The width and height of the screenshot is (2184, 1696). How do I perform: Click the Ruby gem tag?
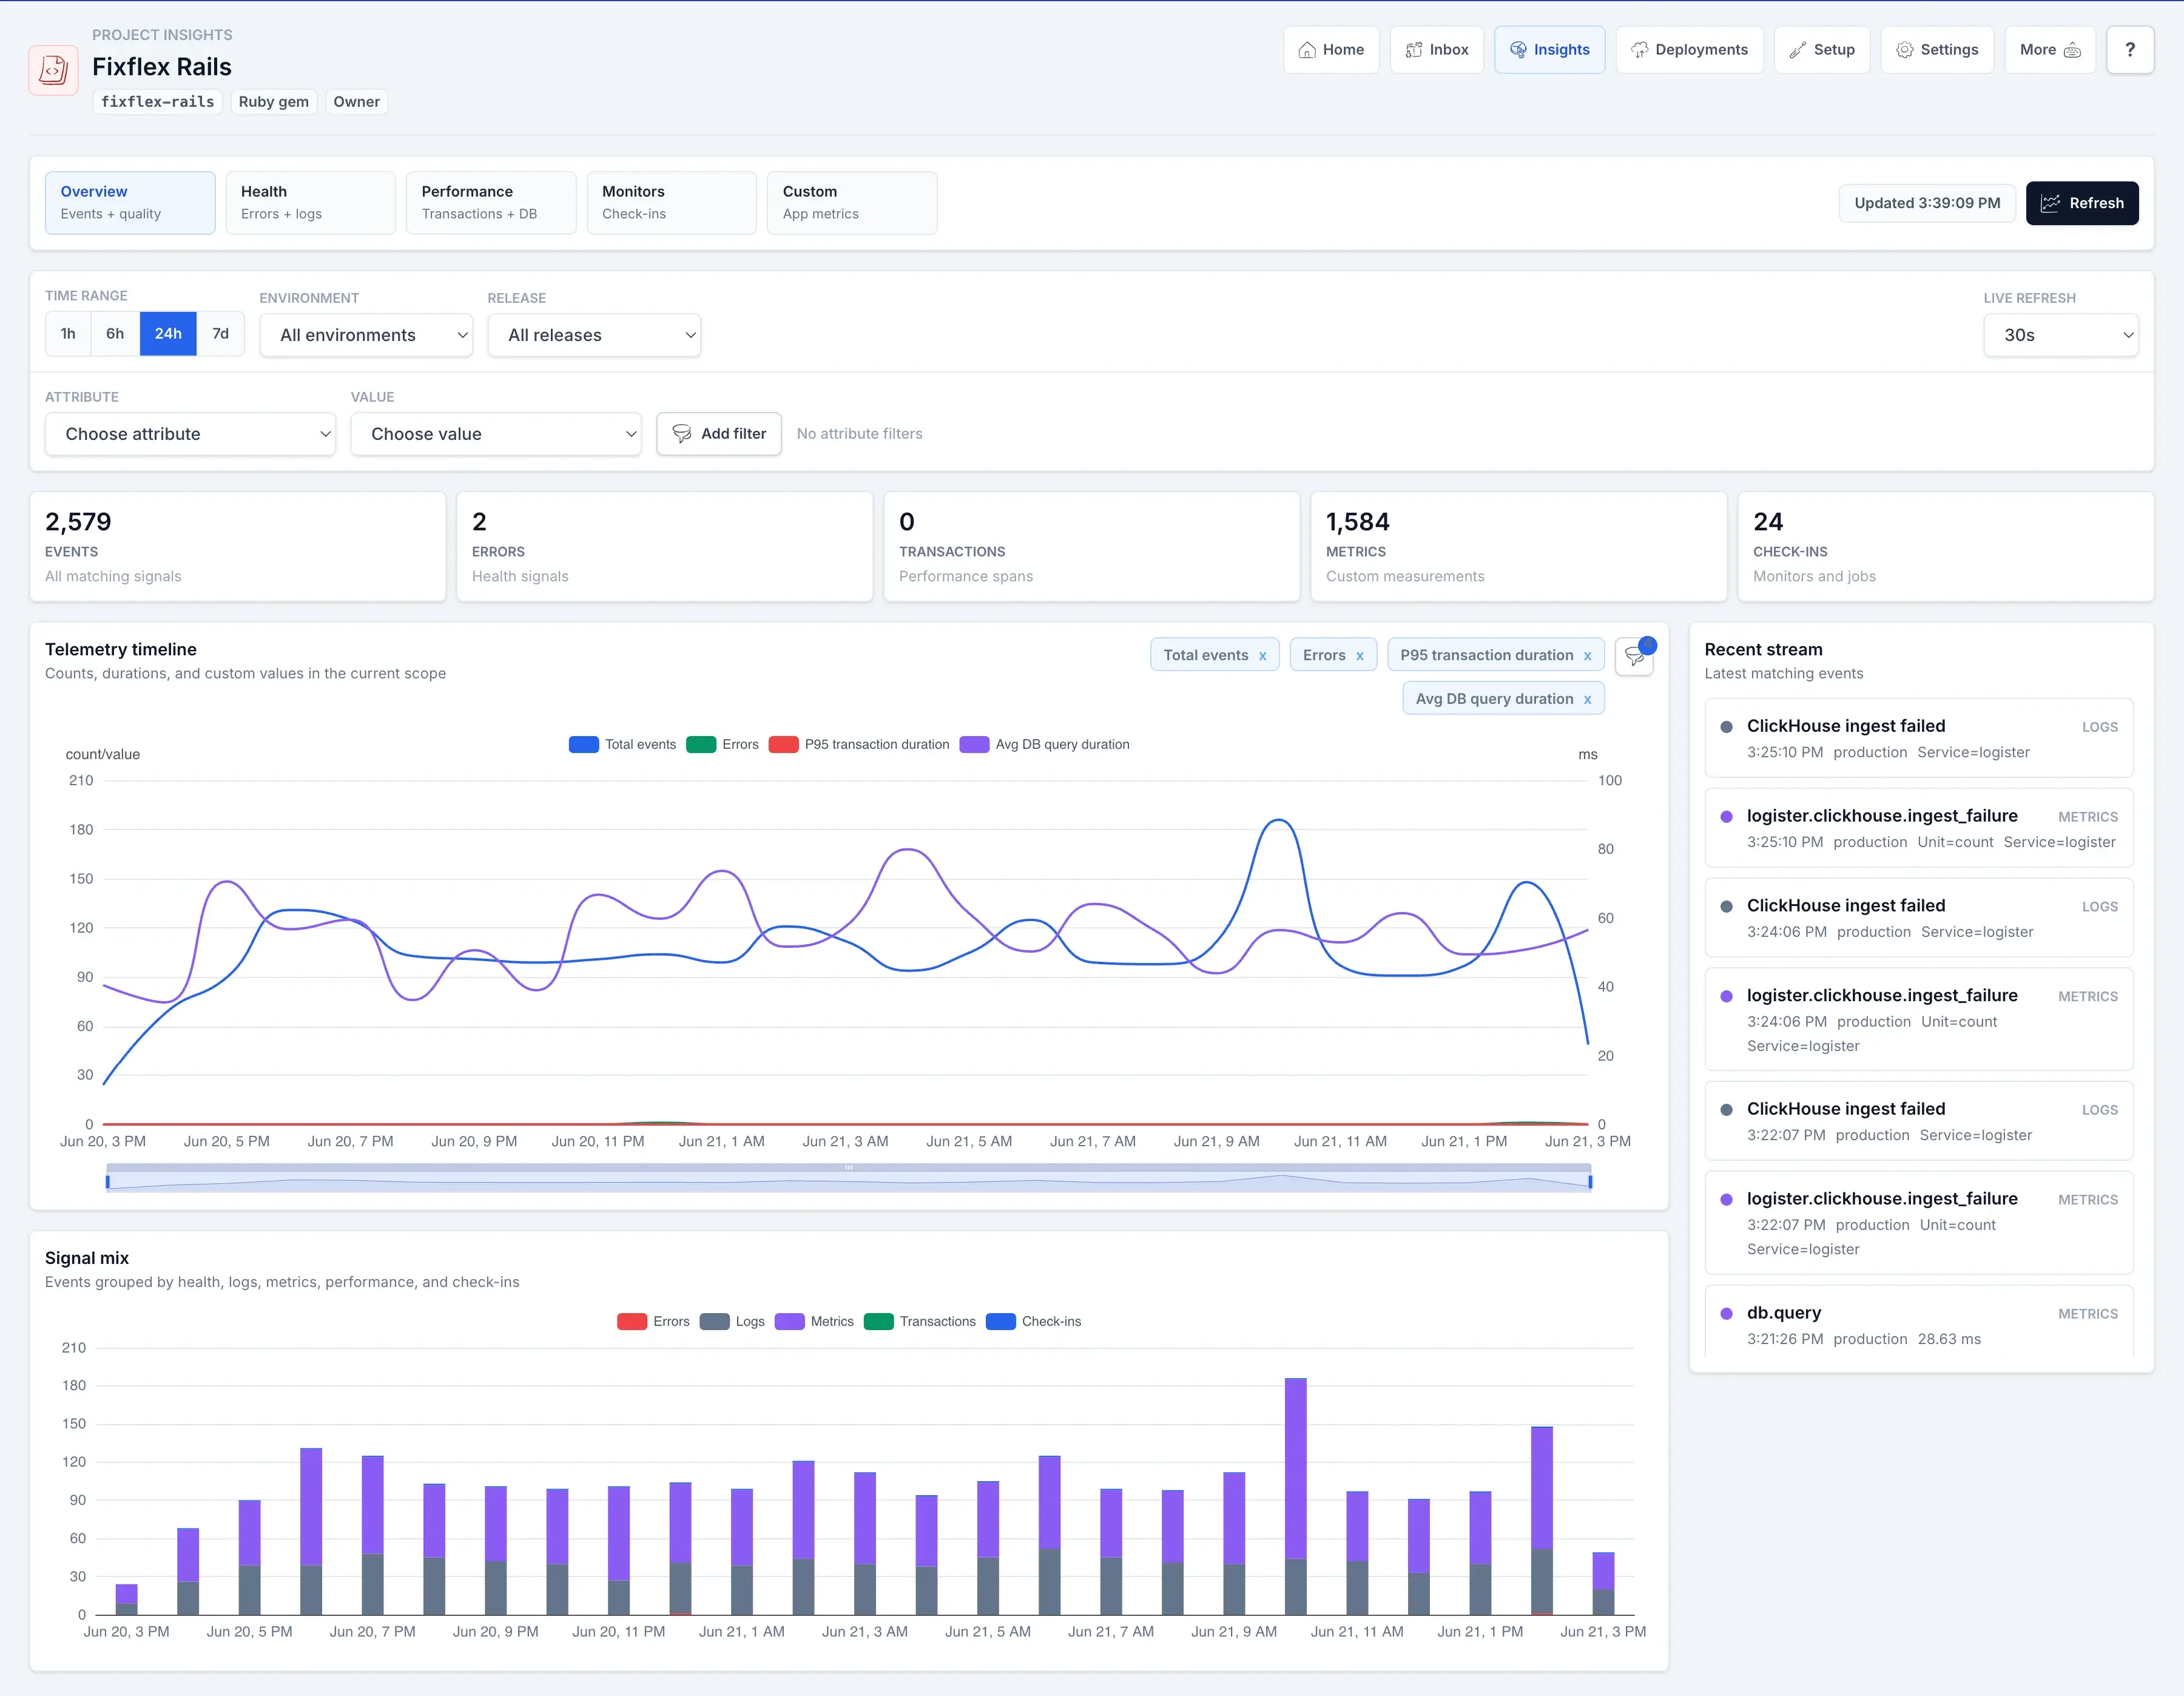274,102
